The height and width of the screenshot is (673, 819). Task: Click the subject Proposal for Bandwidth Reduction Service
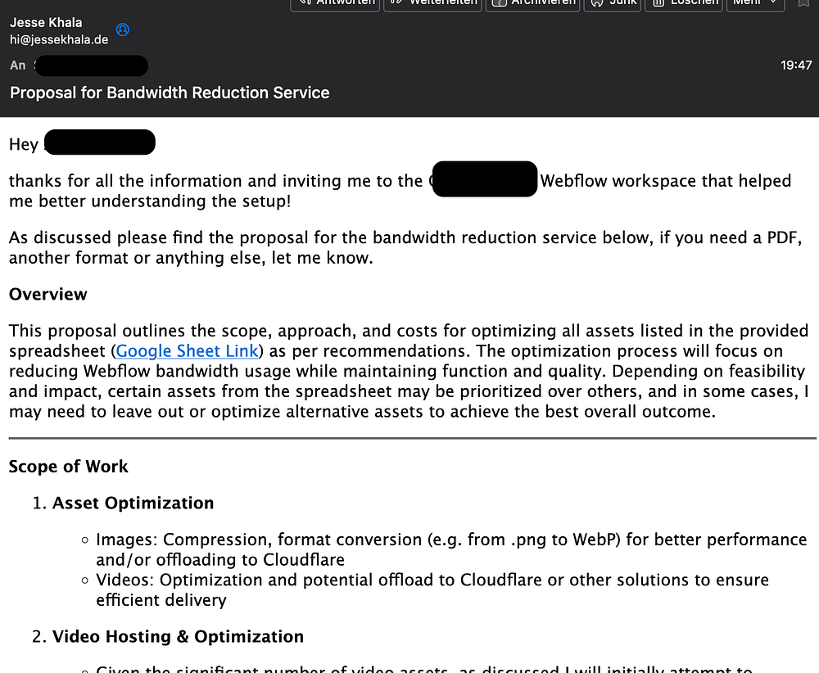pos(170,93)
